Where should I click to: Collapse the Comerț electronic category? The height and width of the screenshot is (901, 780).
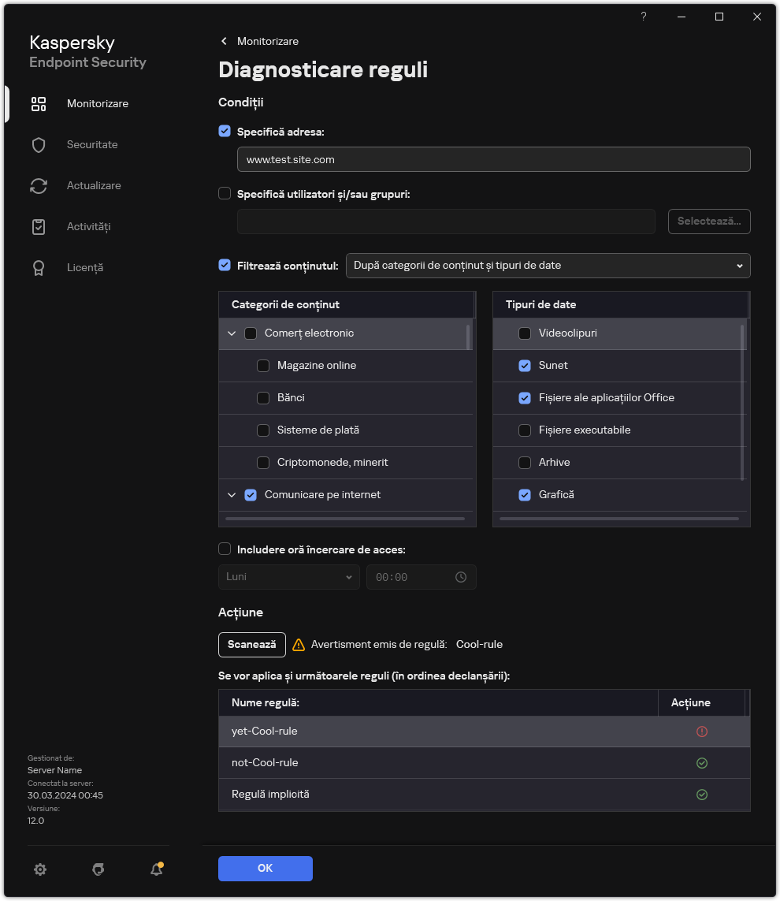pos(232,333)
